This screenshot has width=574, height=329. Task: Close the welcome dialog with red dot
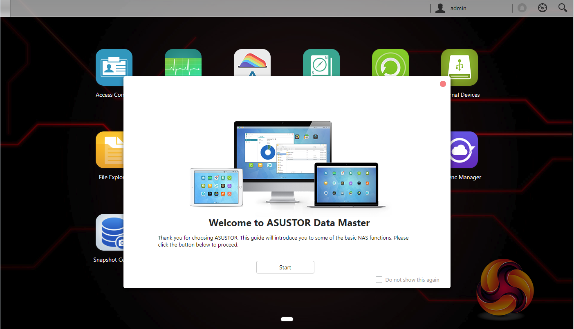coord(443,84)
